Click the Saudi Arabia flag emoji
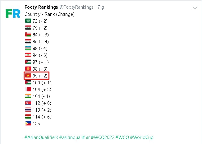Image resolution: width=202 pixels, height=144 pixels. click(x=28, y=21)
